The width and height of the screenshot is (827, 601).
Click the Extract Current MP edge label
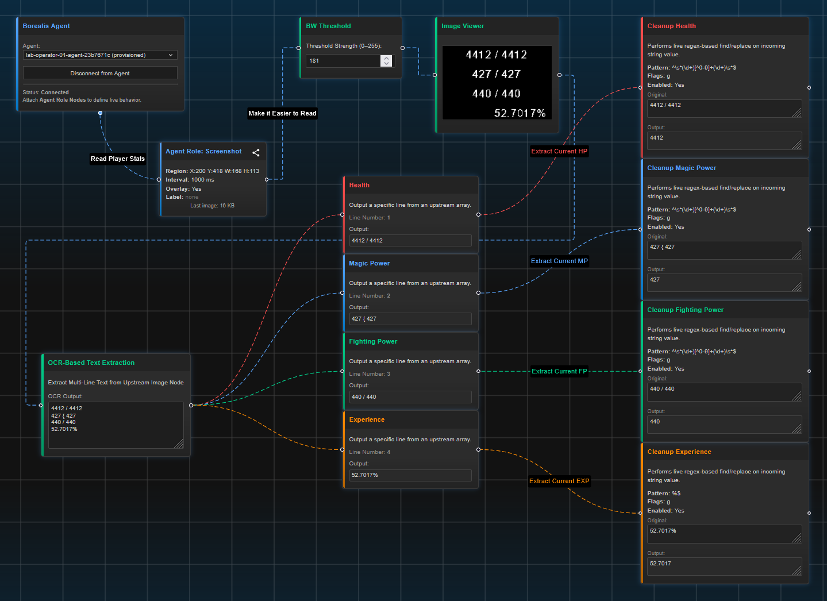coord(559,261)
